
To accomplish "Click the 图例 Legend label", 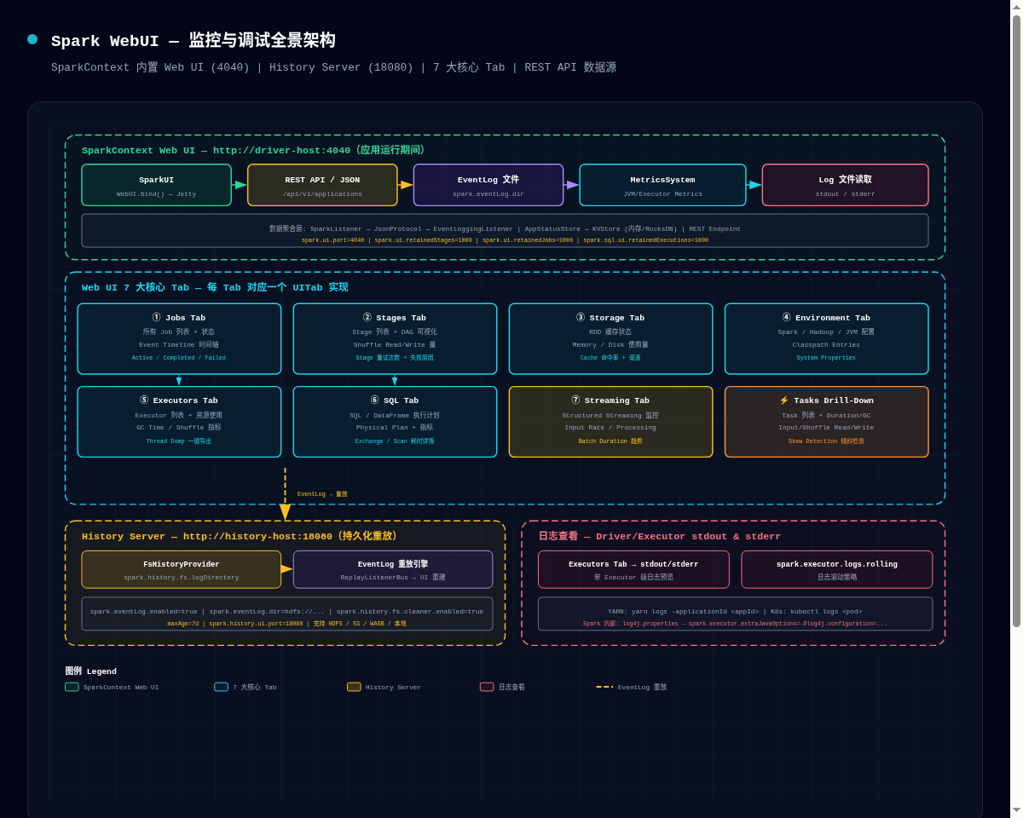I will pyautogui.click(x=90, y=671).
